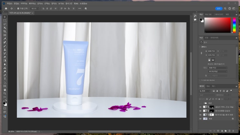Switch to the 채널 (Channels) tab
This screenshot has height=135, width=240.
(x=208, y=86)
